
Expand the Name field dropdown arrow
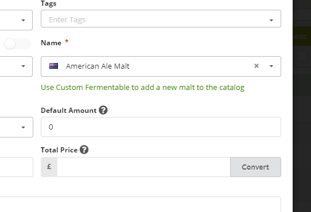click(271, 66)
